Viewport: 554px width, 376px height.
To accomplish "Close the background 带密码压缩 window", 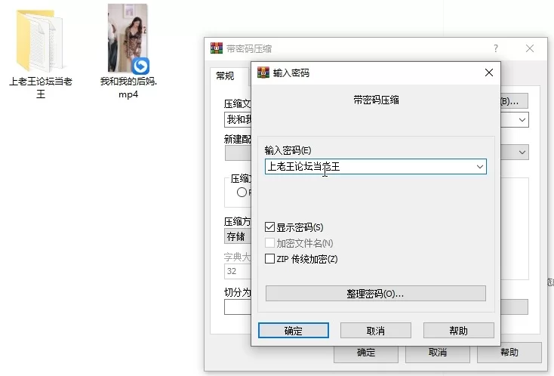I will 531,48.
